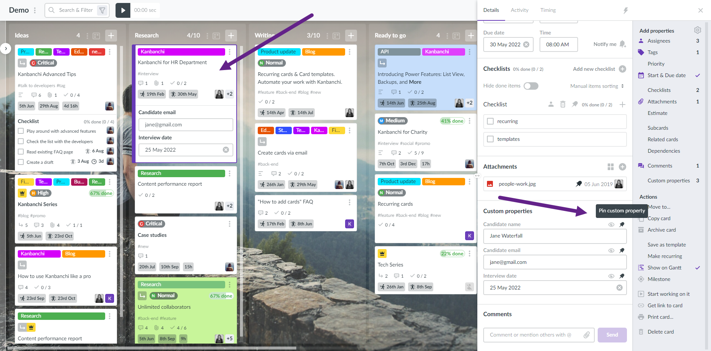Image resolution: width=711 pixels, height=351 pixels.
Task: Click Get link to card
Action: (x=665, y=305)
